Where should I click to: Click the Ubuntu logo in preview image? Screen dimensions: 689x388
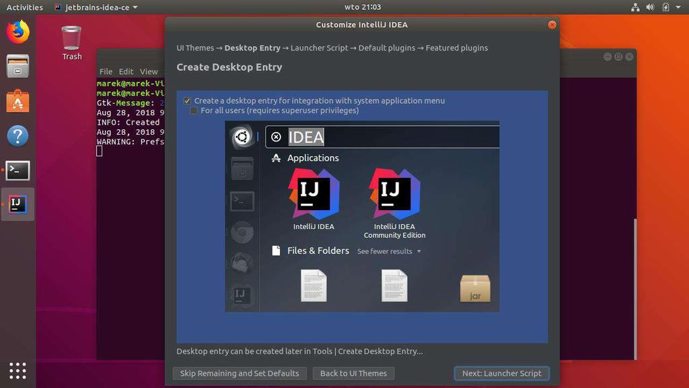pos(242,137)
